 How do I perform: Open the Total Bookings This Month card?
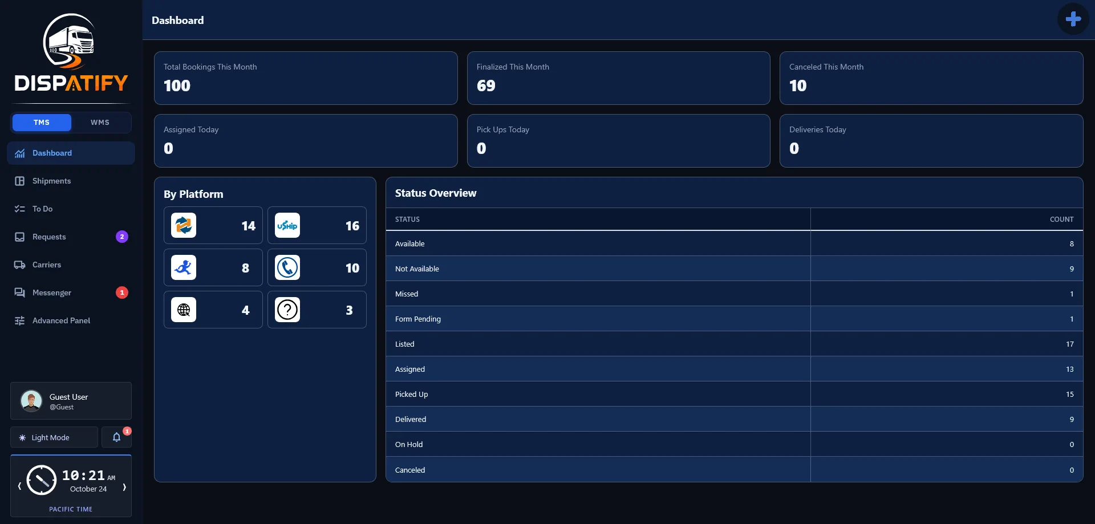tap(306, 78)
